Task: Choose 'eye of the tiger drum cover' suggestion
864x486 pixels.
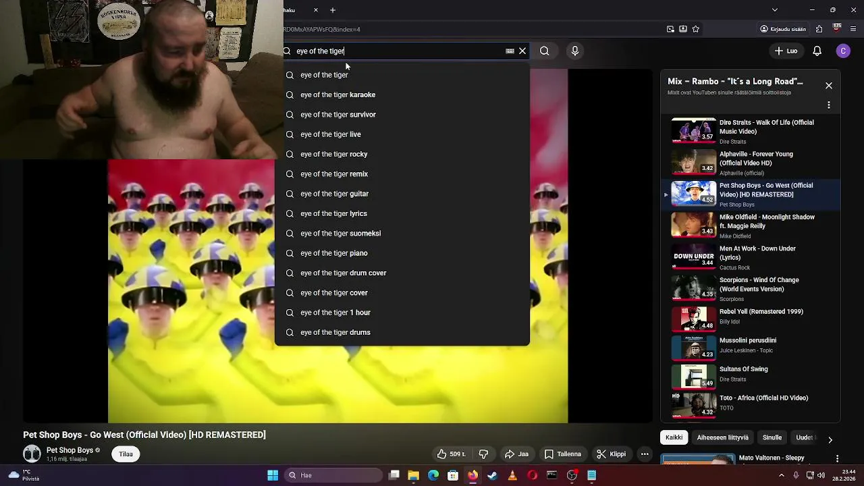Action: 402,273
